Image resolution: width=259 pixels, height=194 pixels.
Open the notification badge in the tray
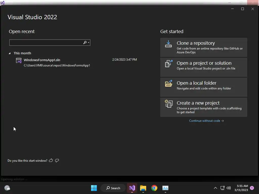[x=252, y=188]
